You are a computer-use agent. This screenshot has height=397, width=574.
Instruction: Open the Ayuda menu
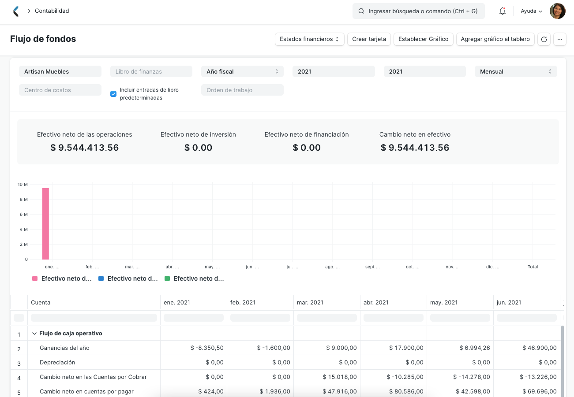pyautogui.click(x=529, y=11)
